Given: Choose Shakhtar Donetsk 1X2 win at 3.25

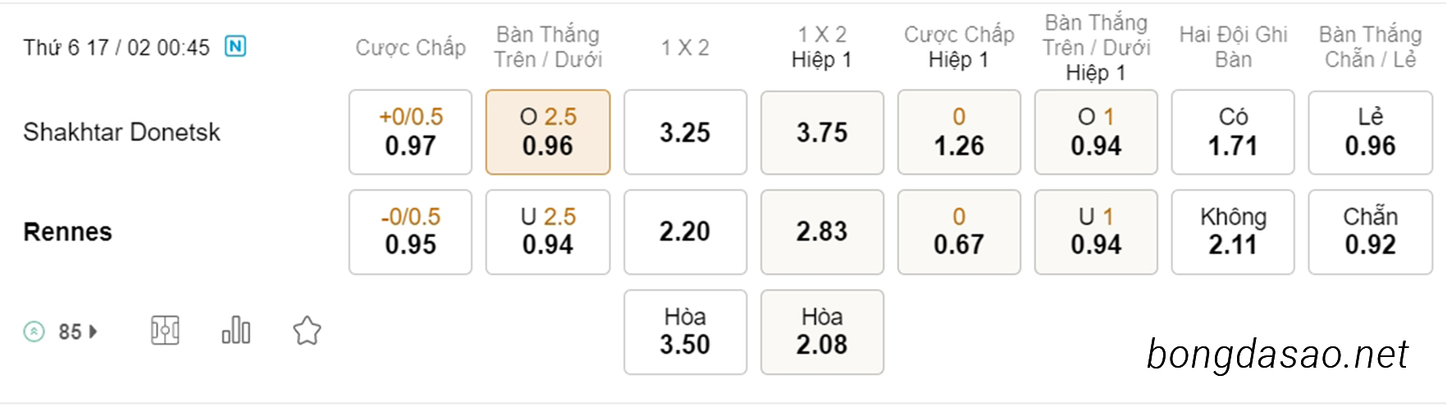Looking at the screenshot, I should 685,132.
